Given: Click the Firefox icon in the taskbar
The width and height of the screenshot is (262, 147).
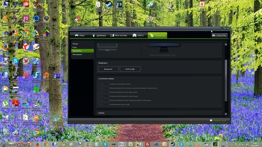Looking at the screenshot, I should 37,144.
